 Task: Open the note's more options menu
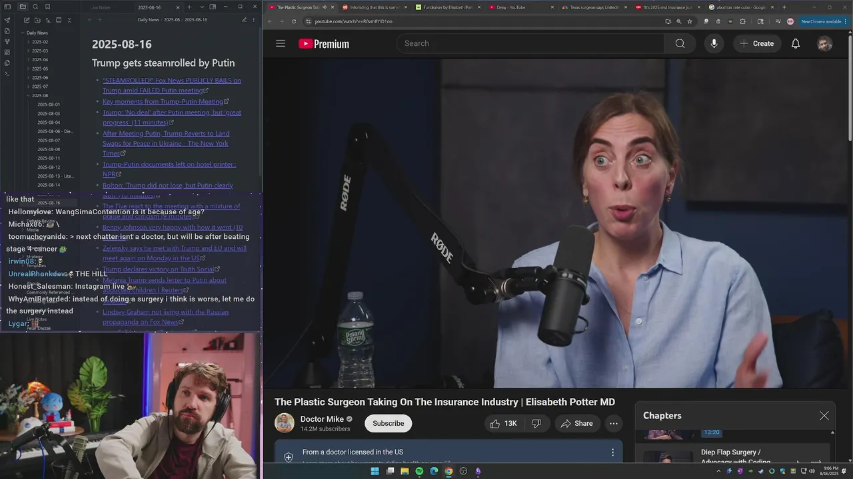click(255, 20)
